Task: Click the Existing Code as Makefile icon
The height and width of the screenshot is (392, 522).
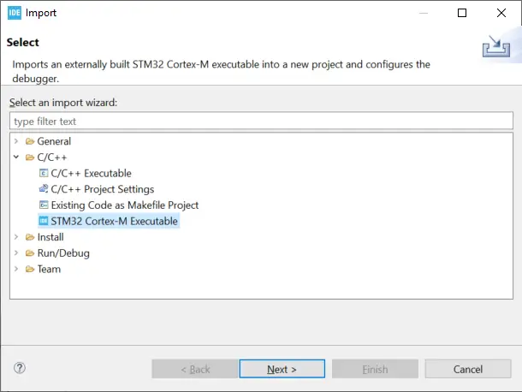Action: tap(44, 205)
